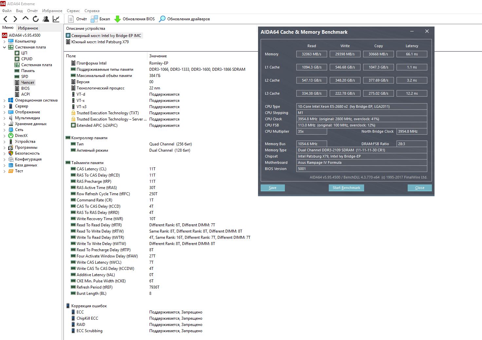This screenshot has width=482, height=340.
Task: Refresh the view with the circular arrow icon
Action: 36,19
